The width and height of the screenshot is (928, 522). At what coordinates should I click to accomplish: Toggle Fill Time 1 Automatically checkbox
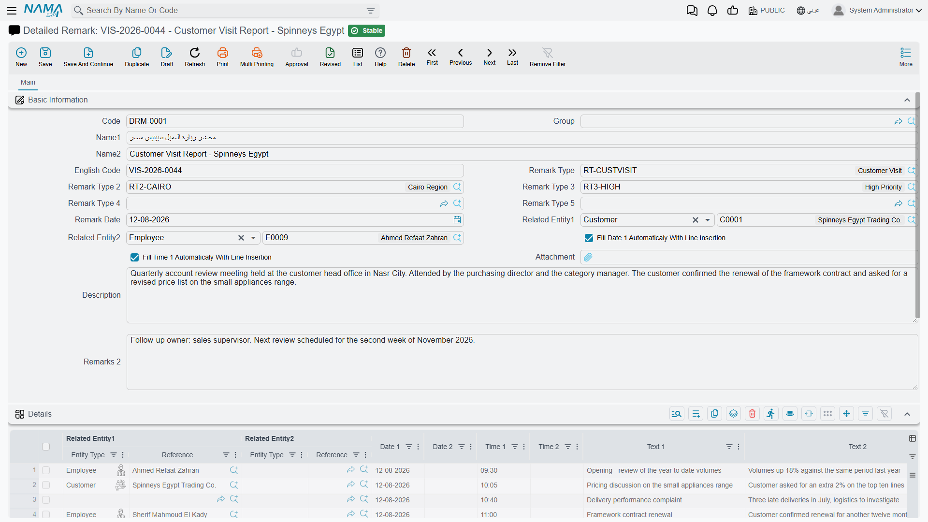pos(134,257)
